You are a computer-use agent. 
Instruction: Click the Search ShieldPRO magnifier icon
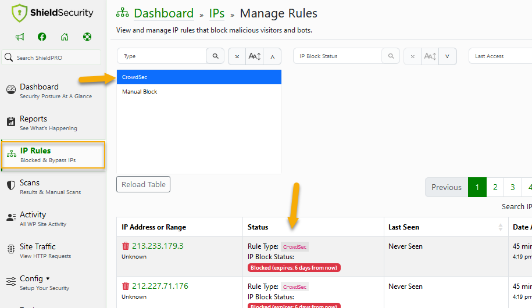[x=9, y=58]
